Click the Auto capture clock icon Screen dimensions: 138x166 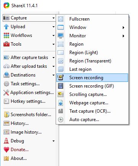click(x=61, y=120)
